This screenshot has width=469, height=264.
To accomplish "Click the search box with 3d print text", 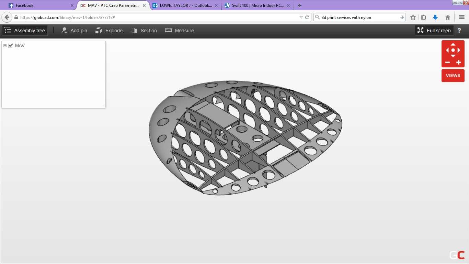I will click(x=360, y=17).
